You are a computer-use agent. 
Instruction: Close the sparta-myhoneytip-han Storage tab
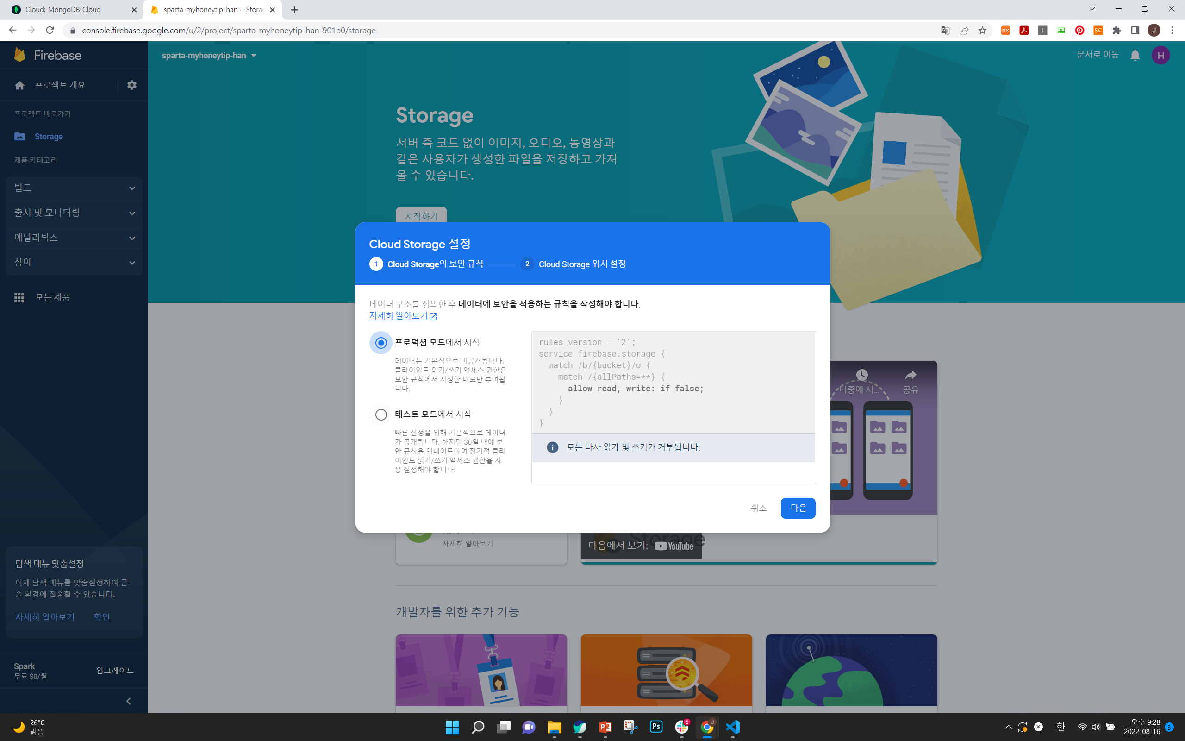[x=273, y=10]
